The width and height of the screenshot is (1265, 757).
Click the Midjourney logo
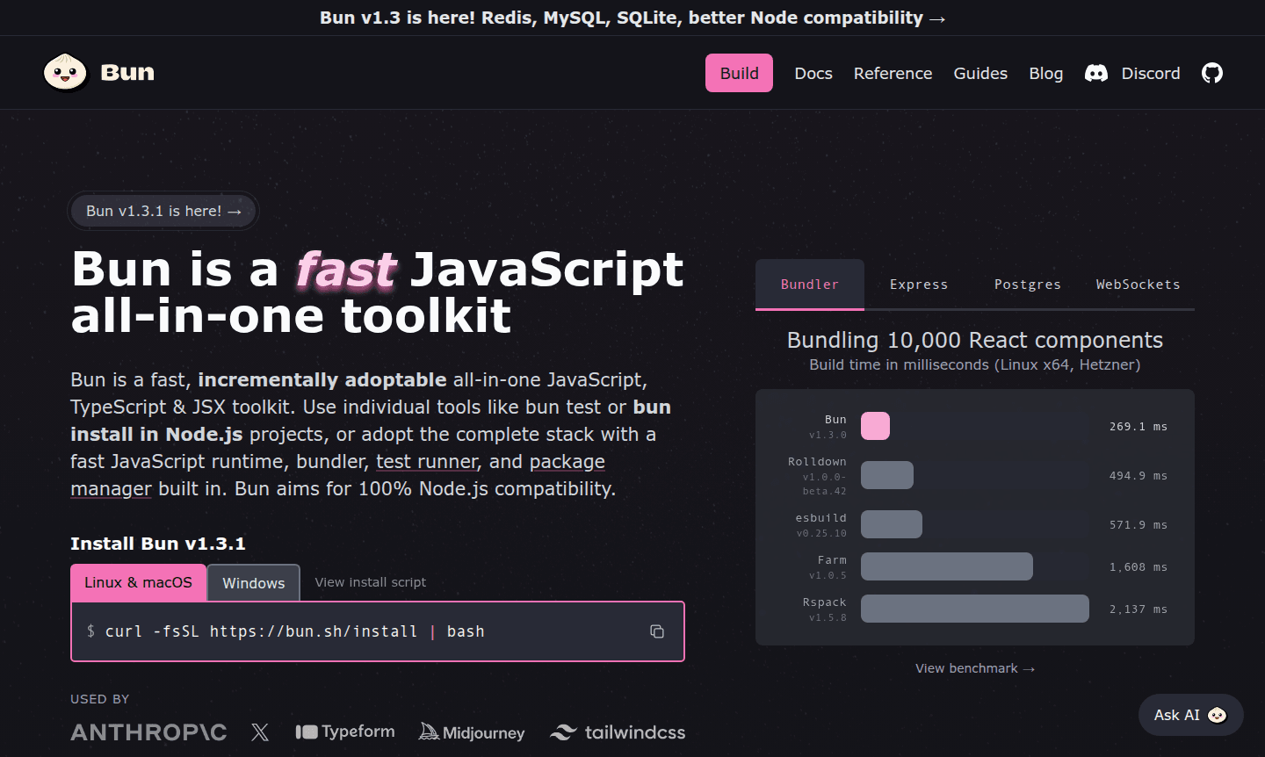(x=472, y=732)
